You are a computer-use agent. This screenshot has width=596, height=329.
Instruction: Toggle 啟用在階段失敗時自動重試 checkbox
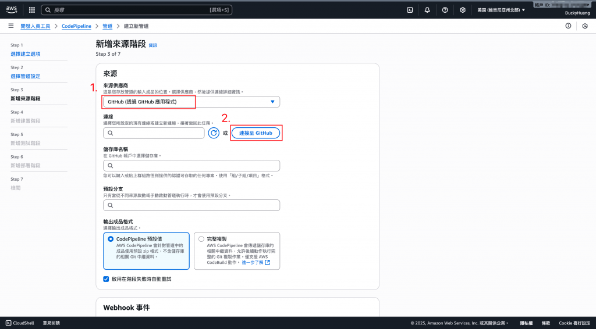[106, 279]
